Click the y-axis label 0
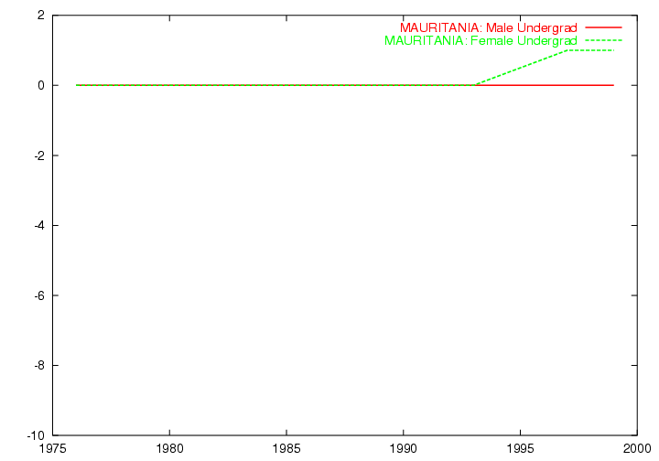Viewport: 659px width, 461px height. (41, 85)
